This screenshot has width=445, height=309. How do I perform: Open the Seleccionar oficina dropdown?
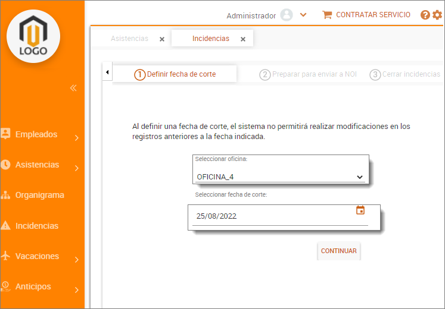point(280,176)
